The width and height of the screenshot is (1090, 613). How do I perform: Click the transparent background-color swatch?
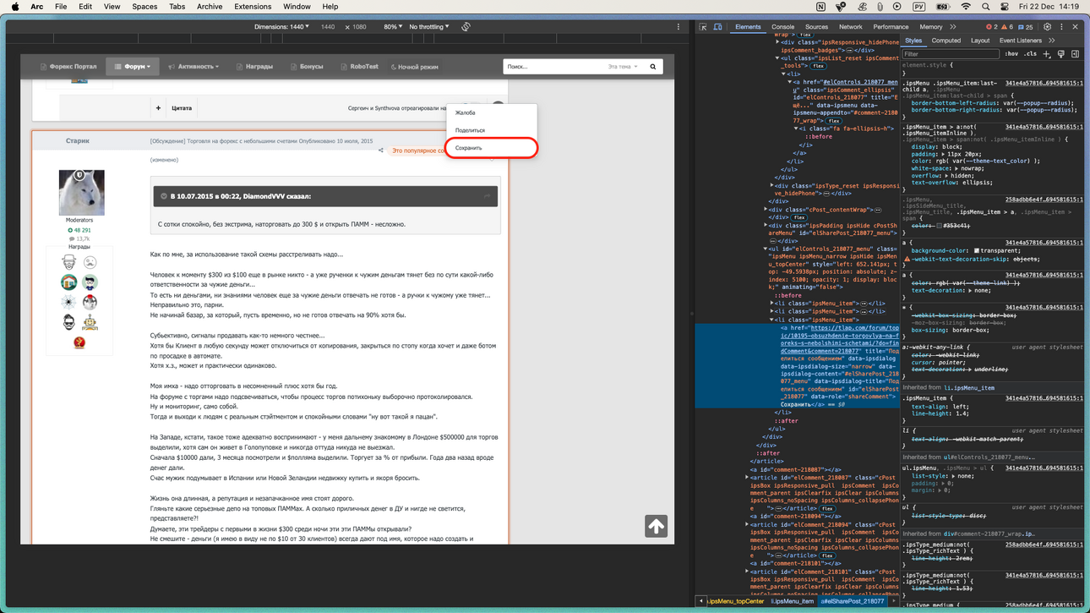coord(977,251)
